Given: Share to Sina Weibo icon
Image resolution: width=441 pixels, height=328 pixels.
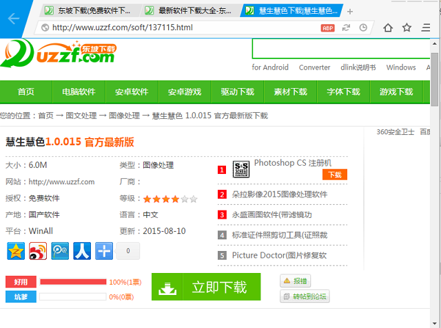Looking at the screenshot, I should [38, 251].
